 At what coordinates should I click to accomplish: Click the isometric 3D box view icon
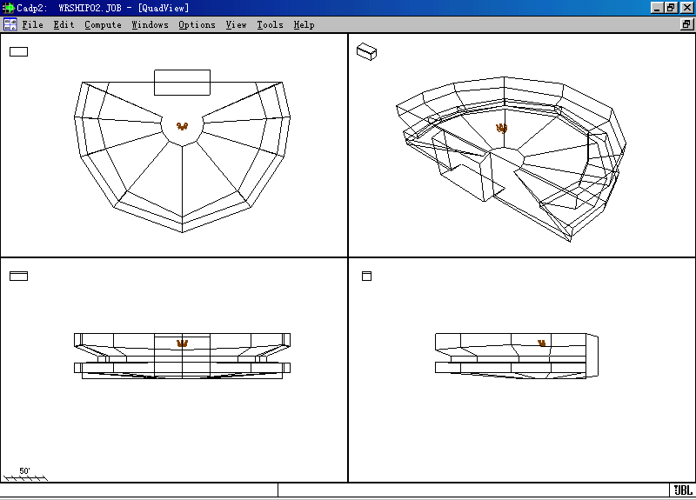366,51
